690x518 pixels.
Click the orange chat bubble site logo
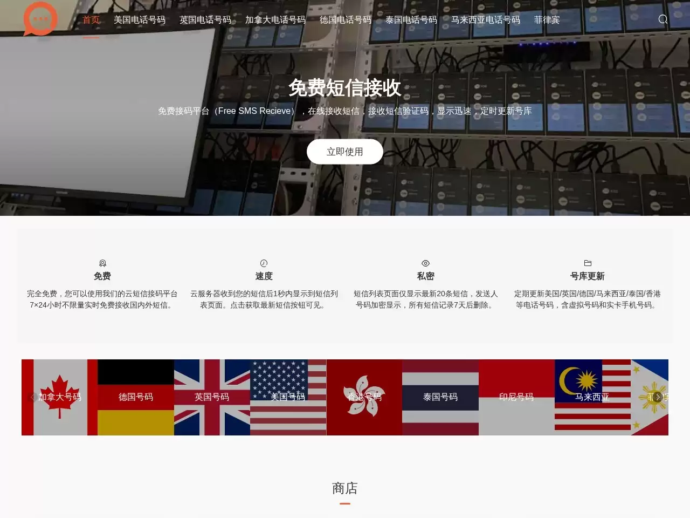[40, 19]
